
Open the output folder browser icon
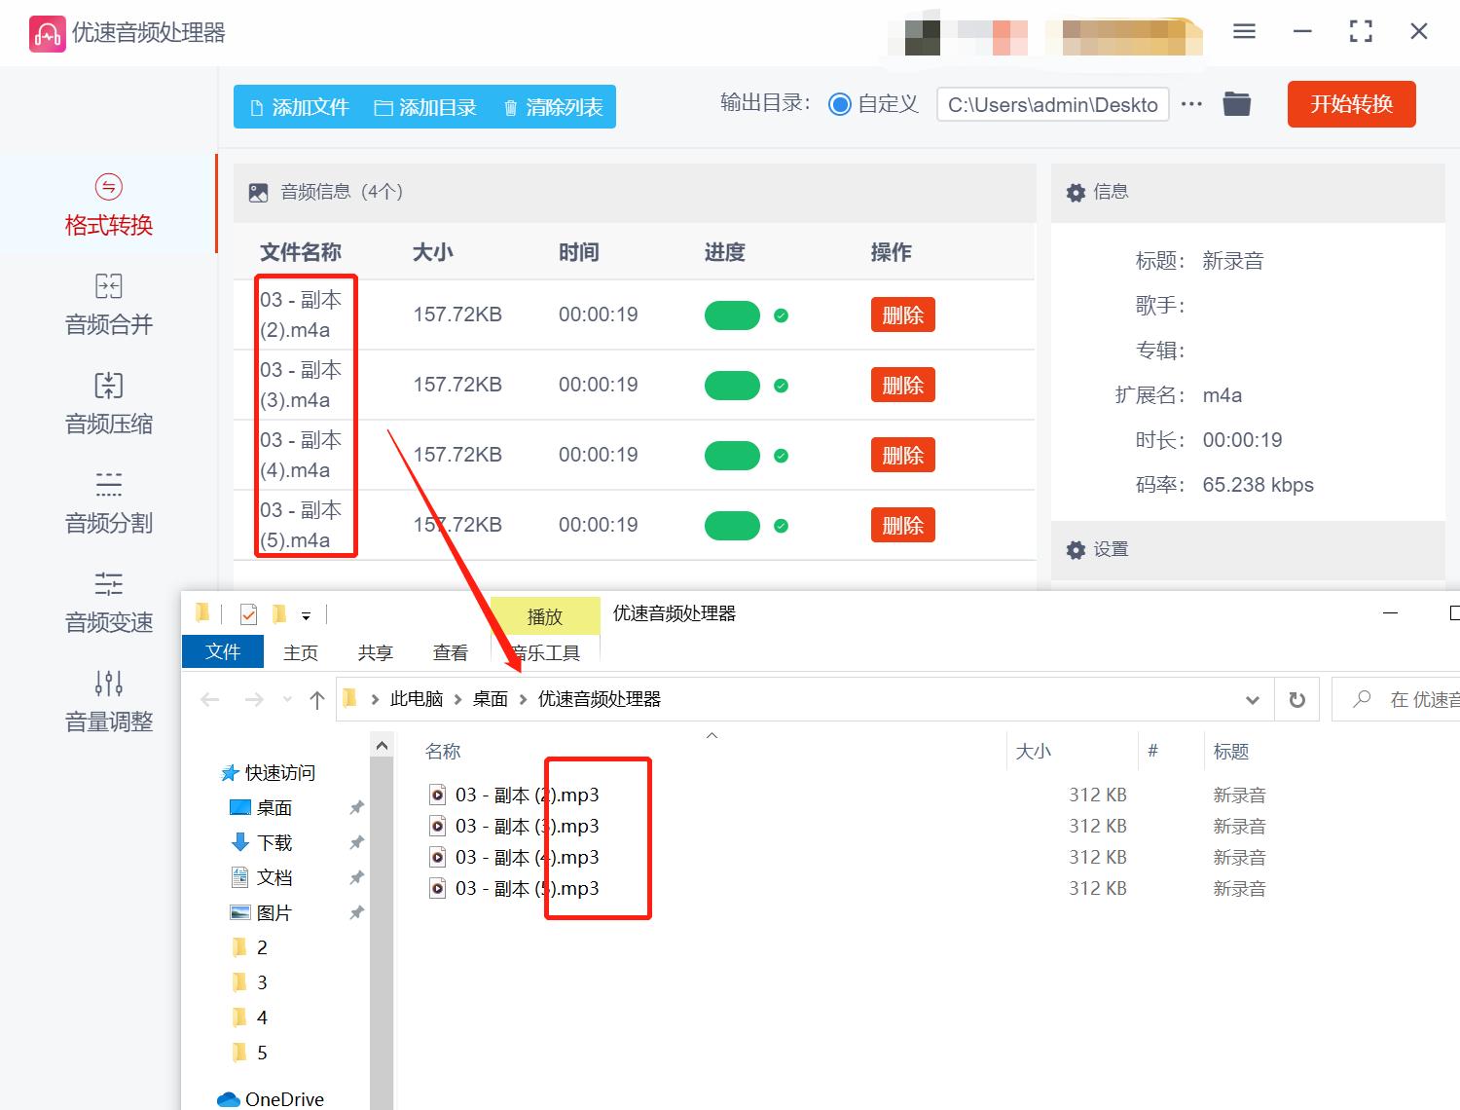[x=1236, y=103]
